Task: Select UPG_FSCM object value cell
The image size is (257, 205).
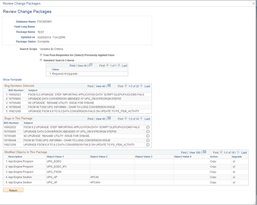Action: pos(54,172)
